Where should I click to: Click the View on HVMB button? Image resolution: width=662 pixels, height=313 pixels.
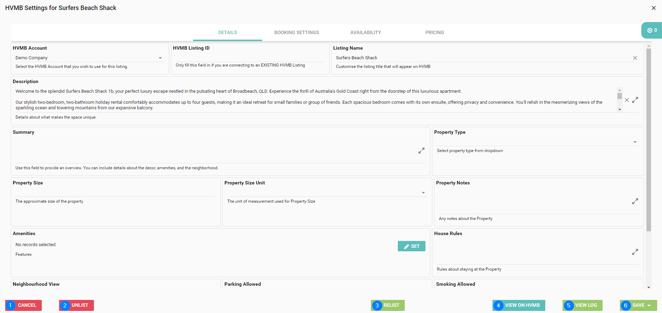click(519, 305)
